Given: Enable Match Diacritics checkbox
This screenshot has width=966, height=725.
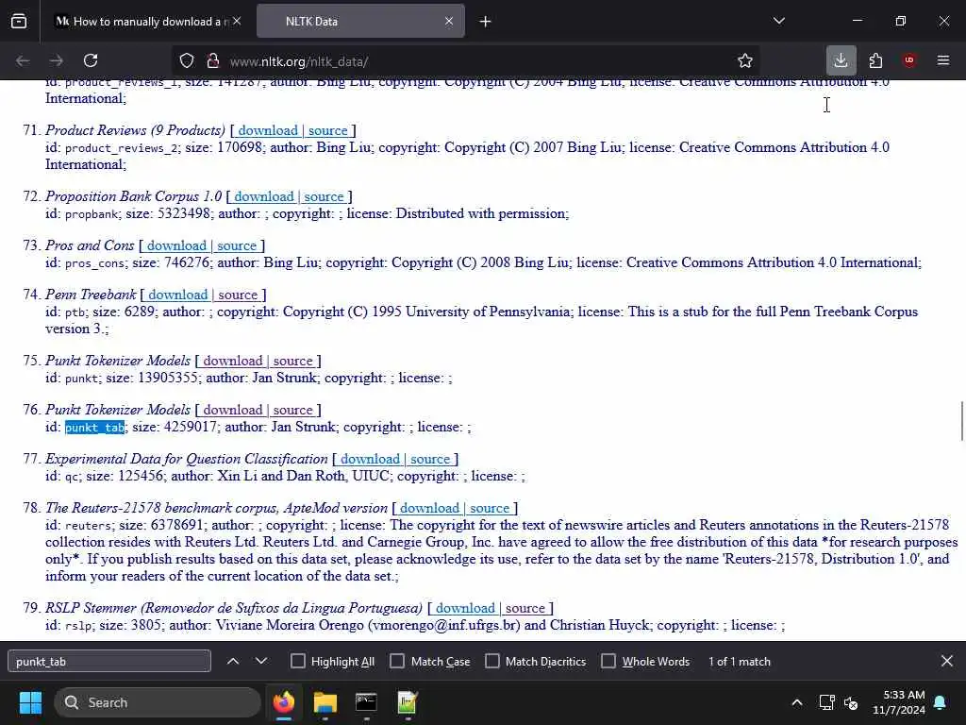Looking at the screenshot, I should 492,662.
